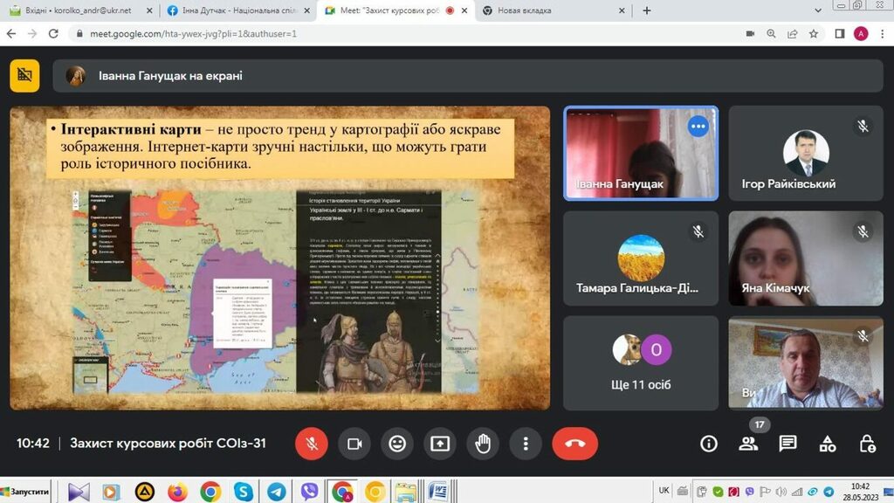Open more options three-dot menu in Meet
894x503 pixels.
point(526,444)
